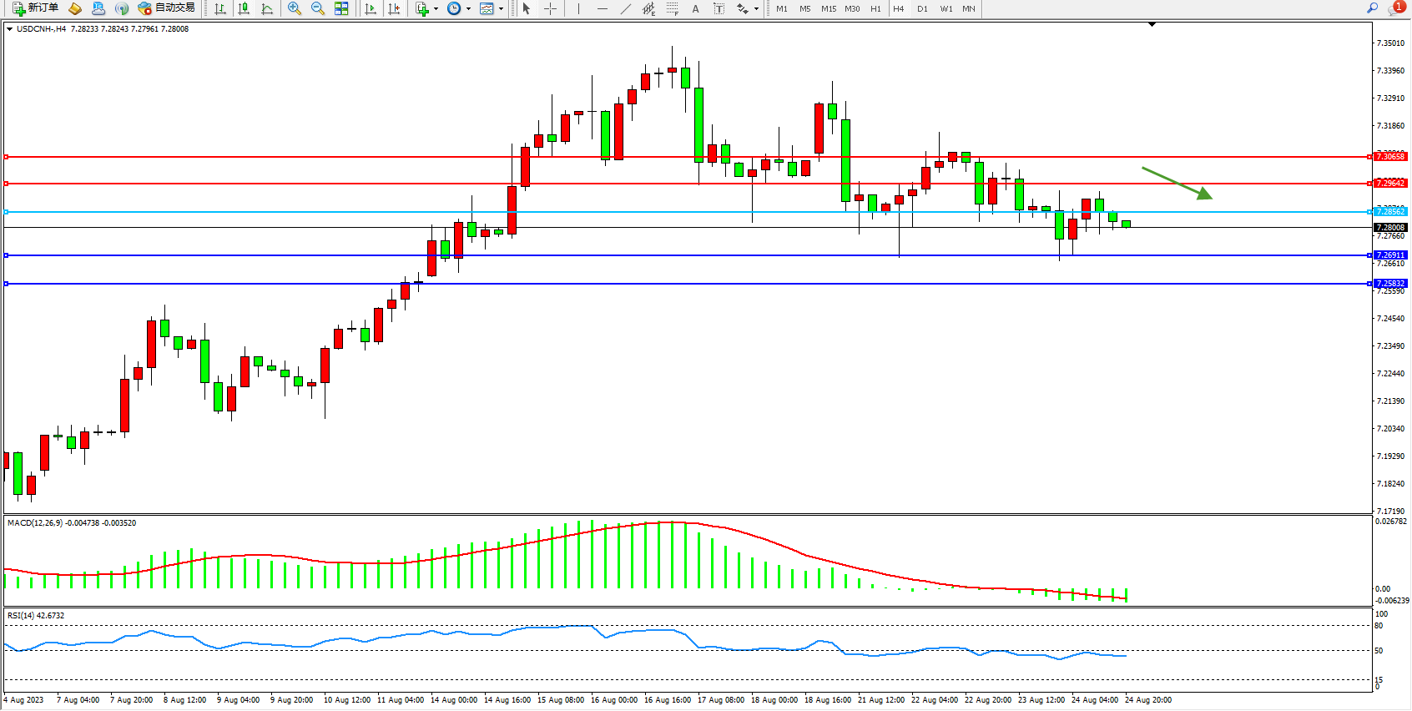Select the crosshair tool
Image resolution: width=1412 pixels, height=711 pixels.
pos(551,8)
